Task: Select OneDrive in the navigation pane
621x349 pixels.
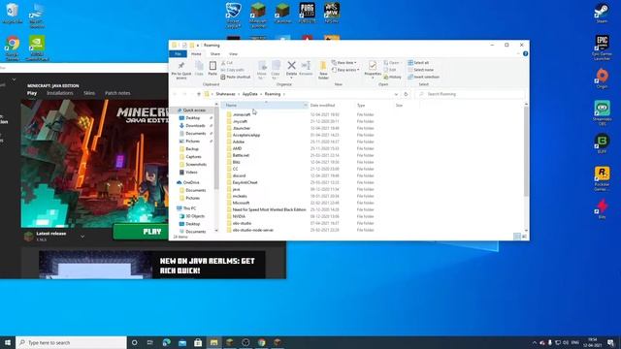Action: click(x=191, y=182)
